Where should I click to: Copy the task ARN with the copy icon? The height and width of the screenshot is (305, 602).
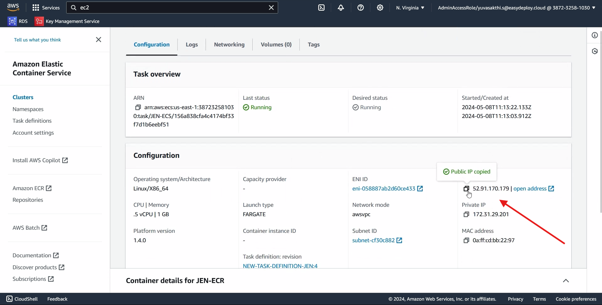[138, 107]
